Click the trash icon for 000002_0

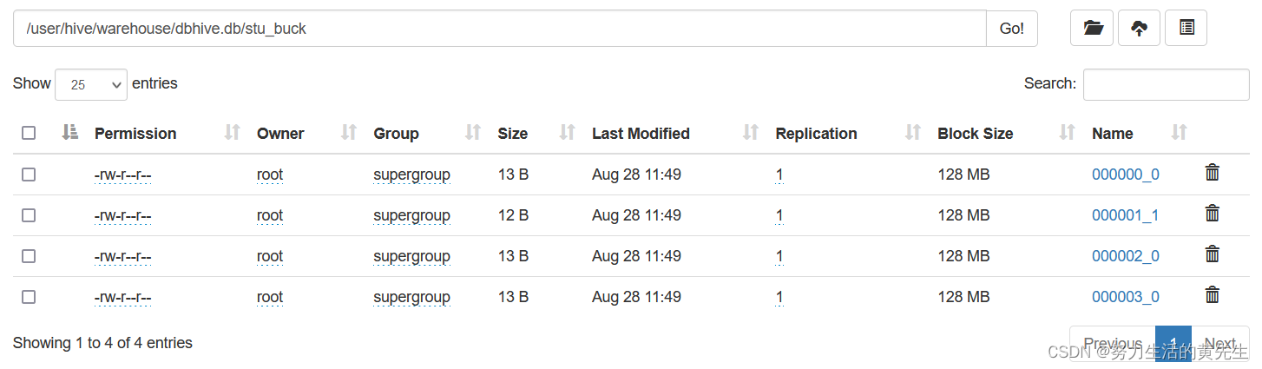(1213, 254)
